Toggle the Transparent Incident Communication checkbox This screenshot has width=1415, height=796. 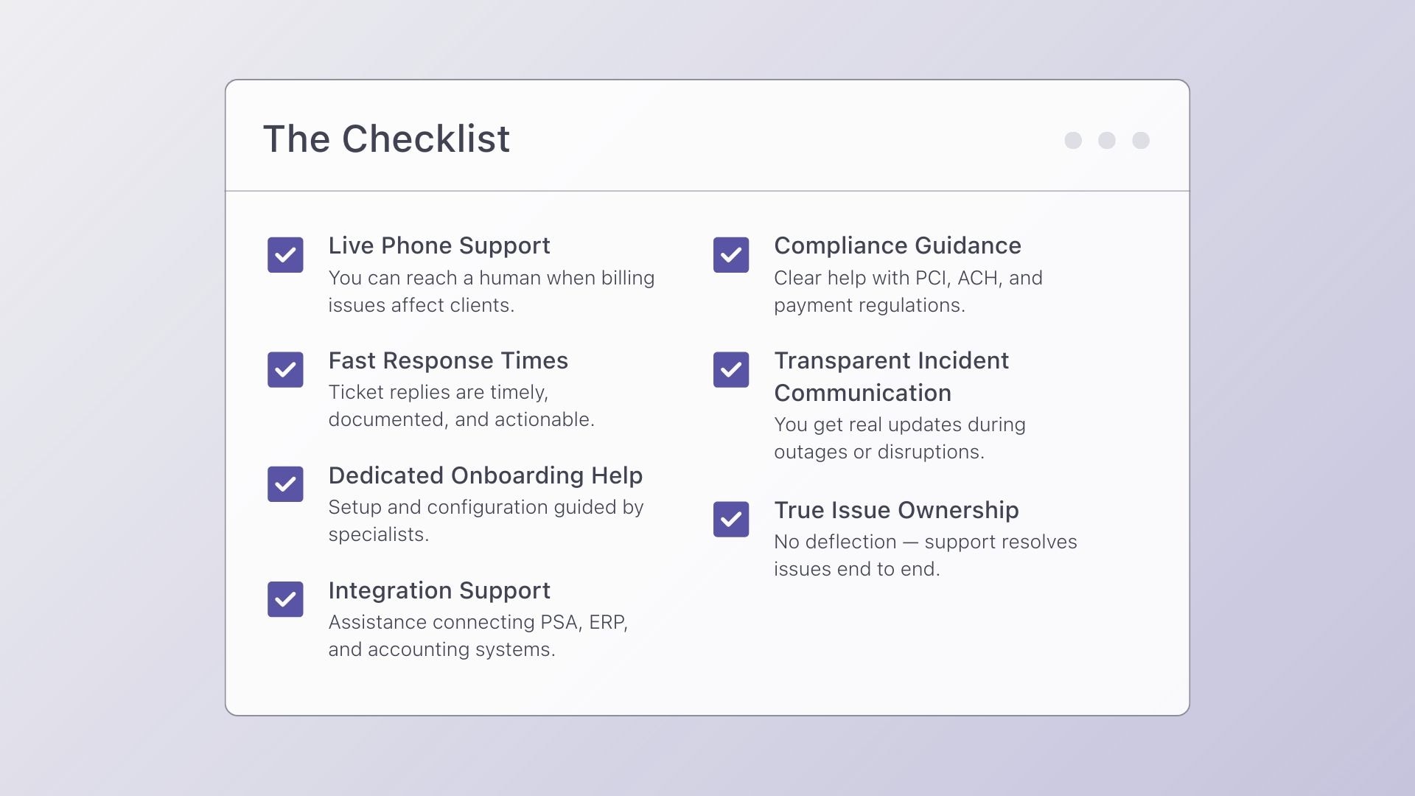[x=731, y=370]
